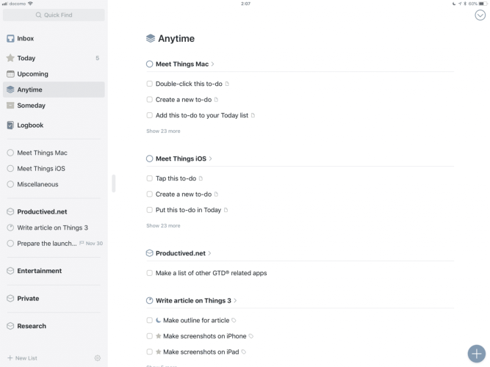
Task: Check Create a new to-do under Things Mac
Action: [149, 100]
